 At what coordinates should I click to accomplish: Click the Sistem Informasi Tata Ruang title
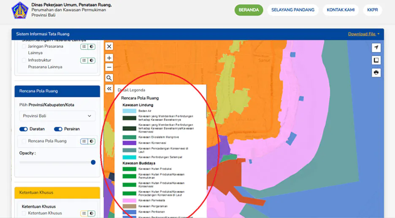point(43,34)
